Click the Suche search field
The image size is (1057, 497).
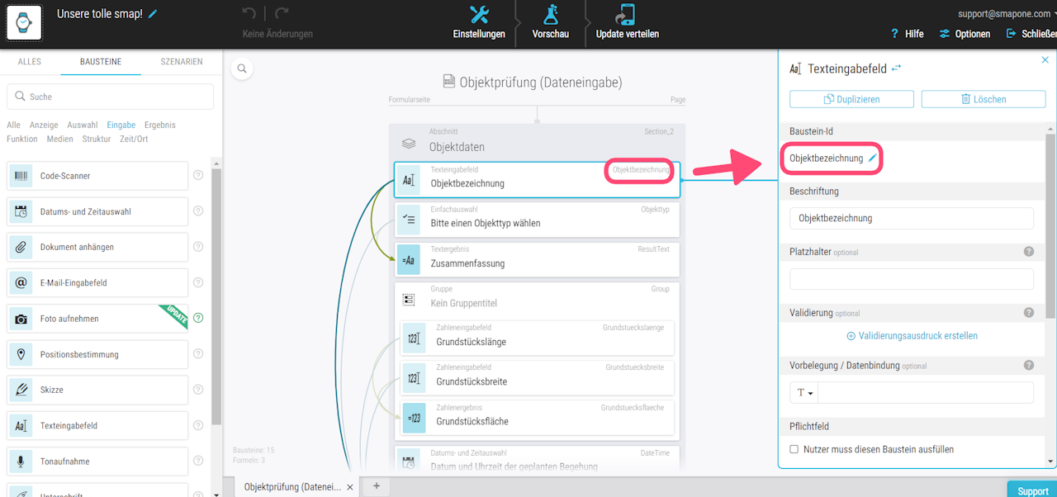click(110, 97)
